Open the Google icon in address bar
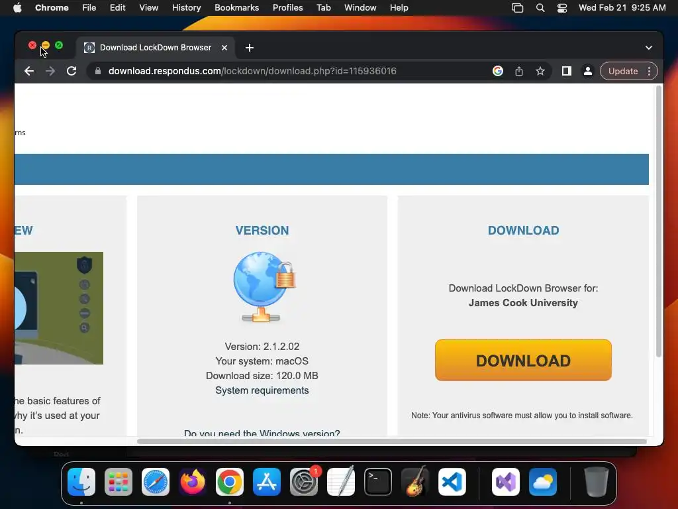 coord(498,71)
